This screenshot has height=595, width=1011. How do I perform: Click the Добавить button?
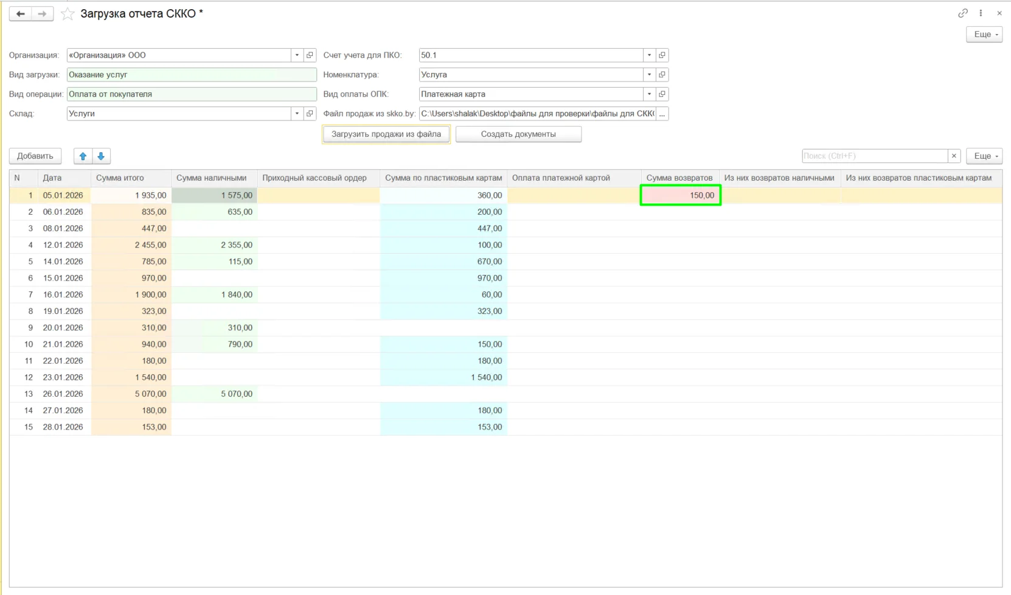[35, 156]
